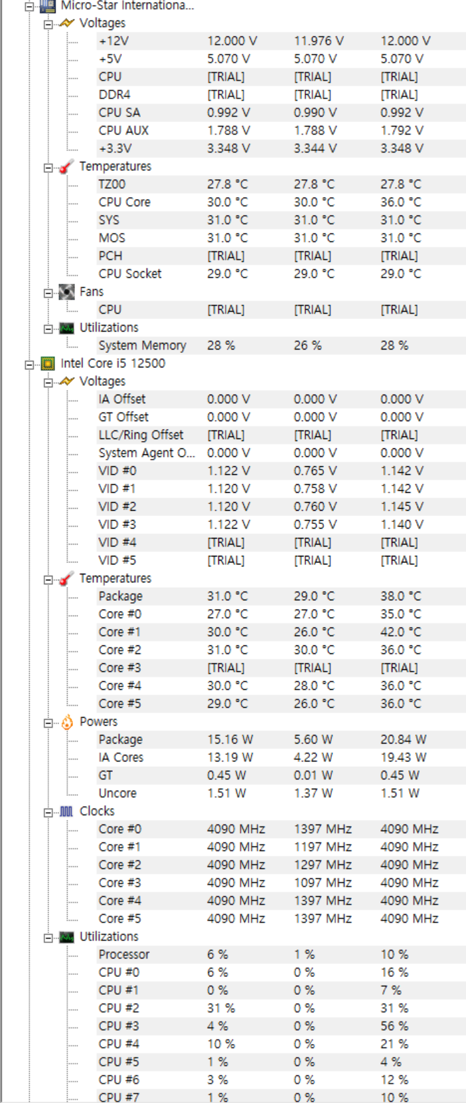Click the motherboard Utilizations graph icon
466x1103 pixels.
point(66,328)
